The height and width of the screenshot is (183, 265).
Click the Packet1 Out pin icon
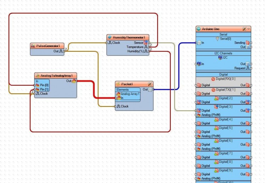click(x=150, y=90)
